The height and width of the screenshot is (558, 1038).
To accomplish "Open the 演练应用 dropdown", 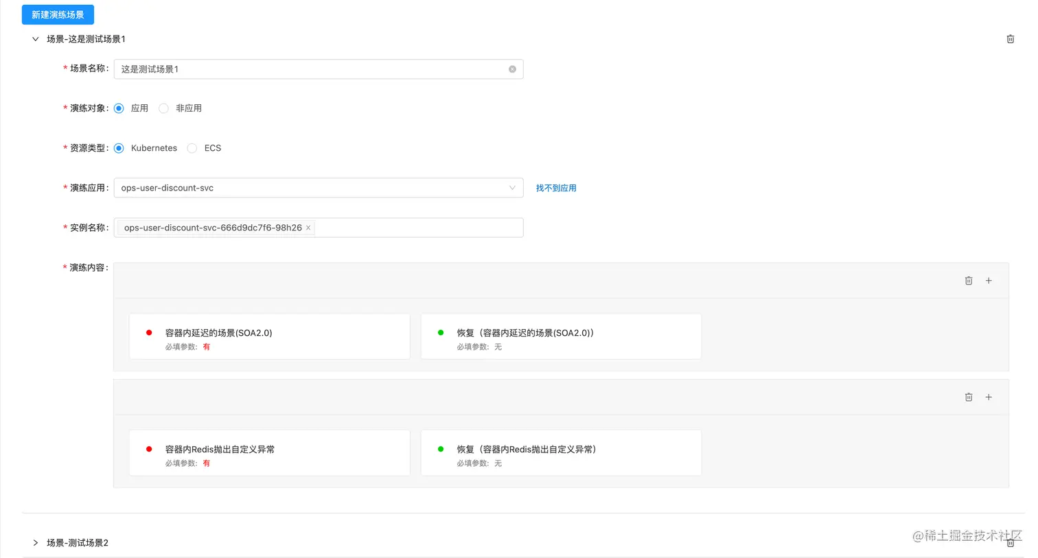I will 319,188.
